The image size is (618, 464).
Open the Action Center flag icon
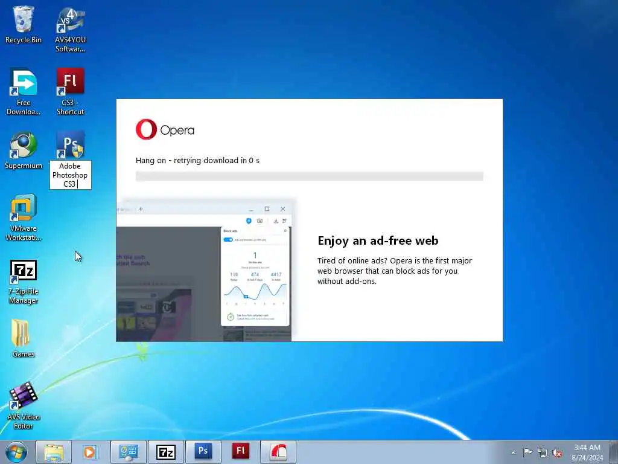[x=527, y=452]
